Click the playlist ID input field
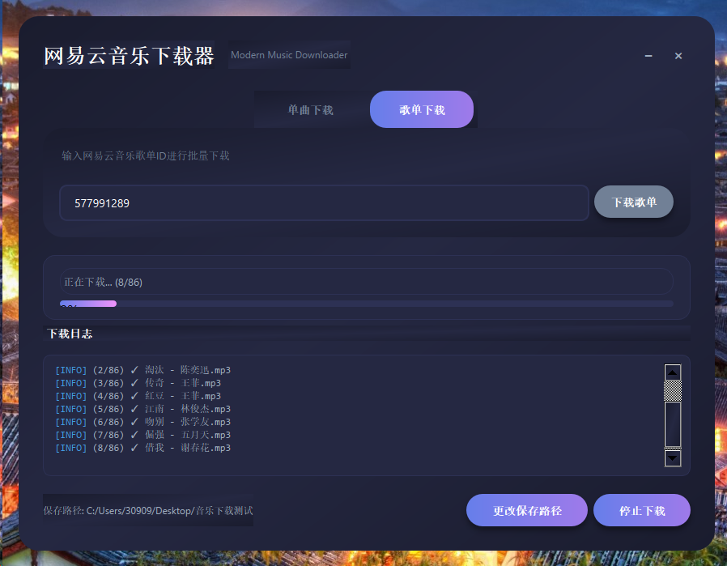Screen dimensions: 727x566 [x=324, y=203]
